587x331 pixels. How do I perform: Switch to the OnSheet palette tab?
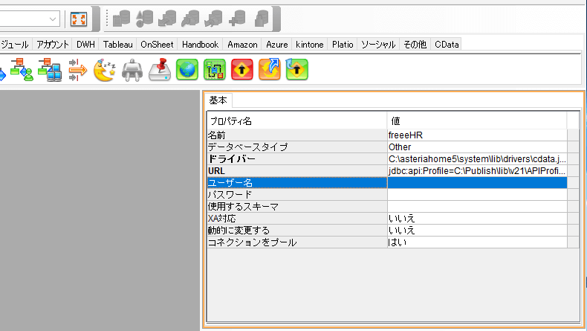(158, 45)
